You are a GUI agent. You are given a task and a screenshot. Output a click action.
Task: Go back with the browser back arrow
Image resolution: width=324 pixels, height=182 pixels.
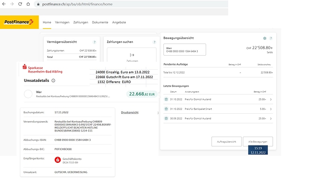tap(4, 4)
